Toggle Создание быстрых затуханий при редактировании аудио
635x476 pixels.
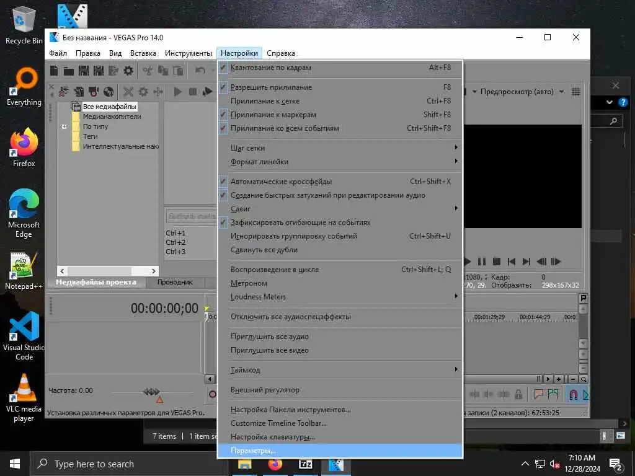tap(340, 195)
